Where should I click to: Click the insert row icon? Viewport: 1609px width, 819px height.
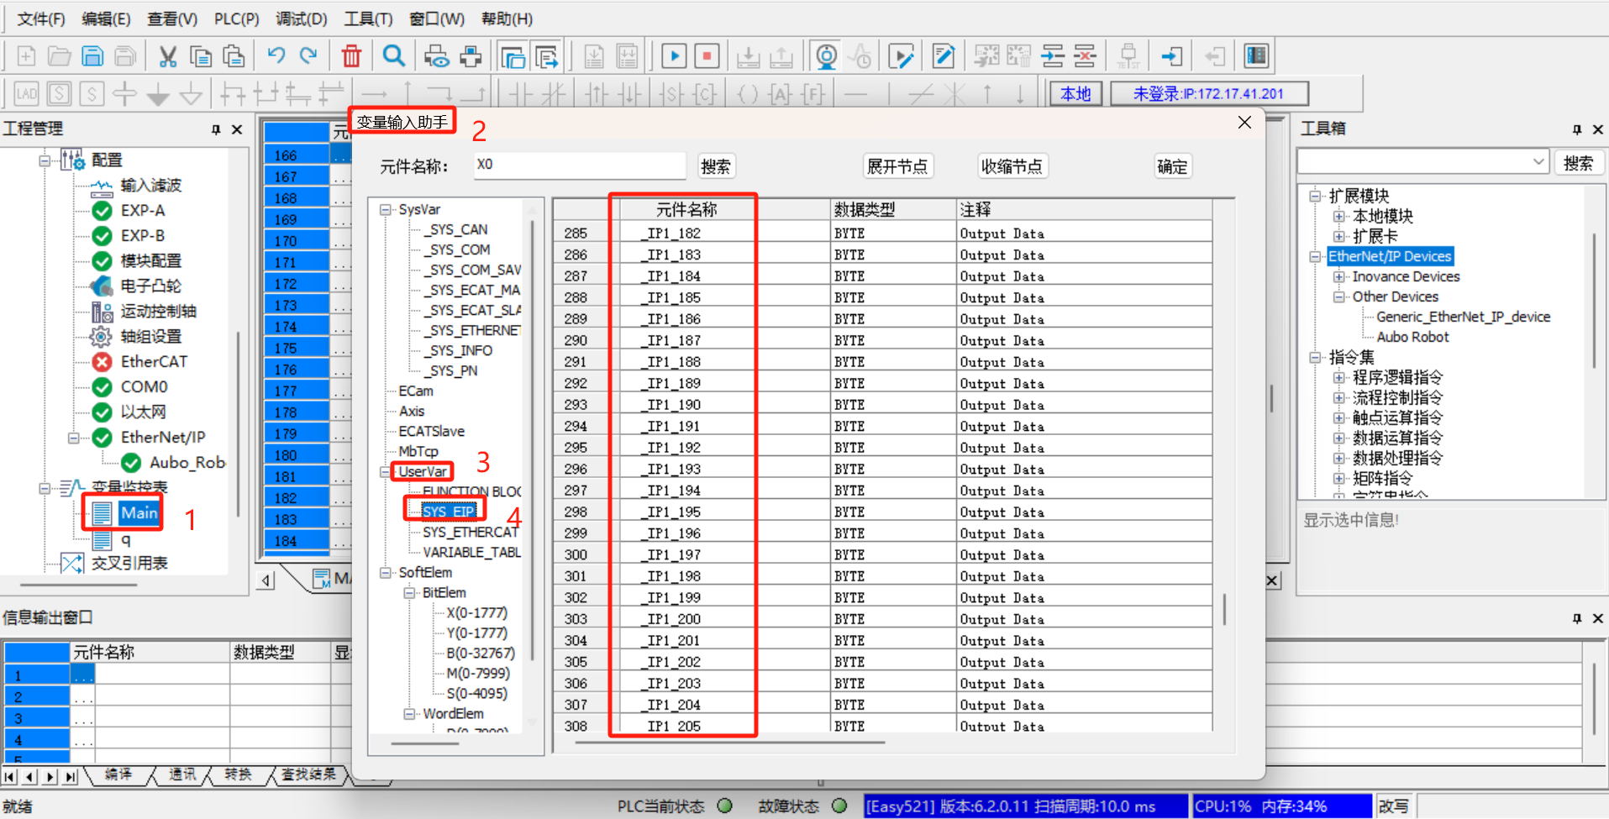tap(1052, 56)
